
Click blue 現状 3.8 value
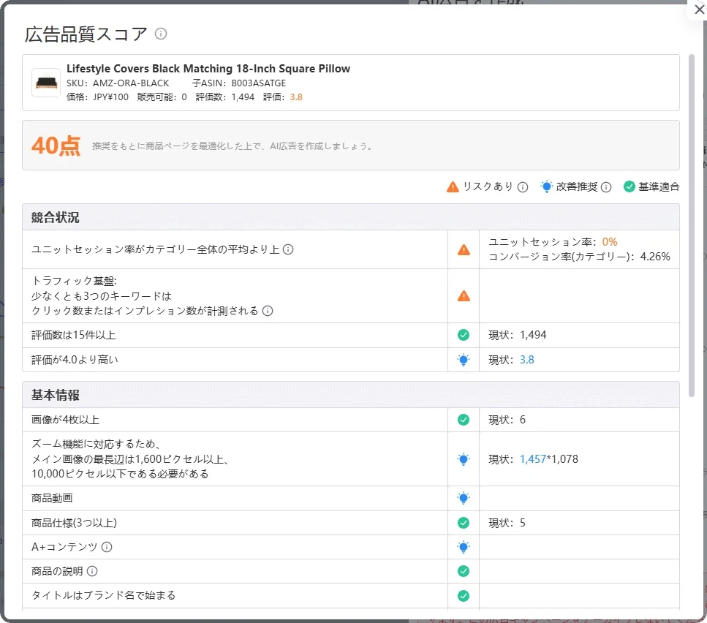coord(526,360)
